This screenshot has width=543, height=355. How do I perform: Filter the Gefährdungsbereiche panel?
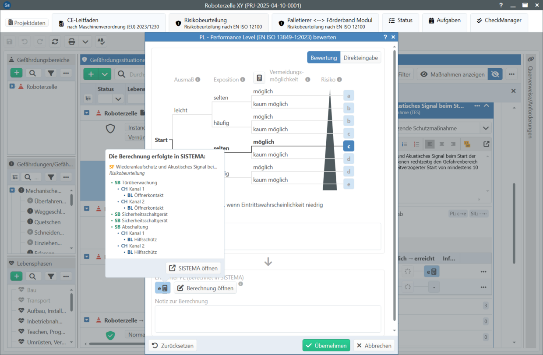coord(51,73)
